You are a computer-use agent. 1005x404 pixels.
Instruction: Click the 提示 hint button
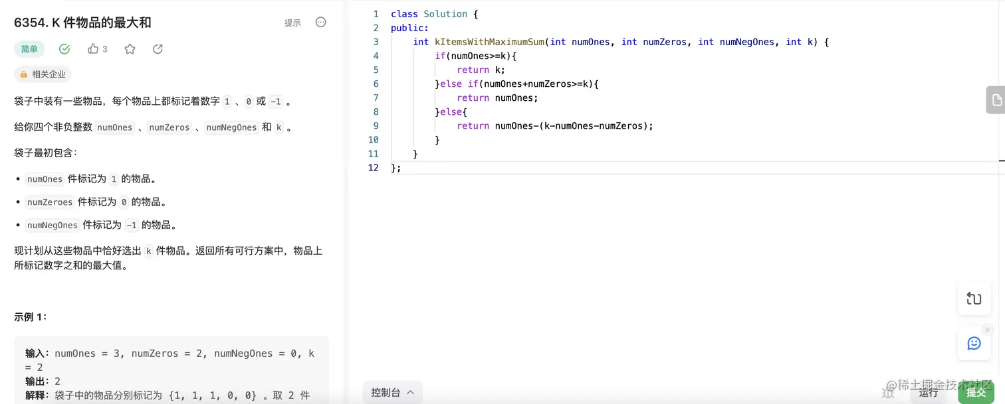pos(292,23)
